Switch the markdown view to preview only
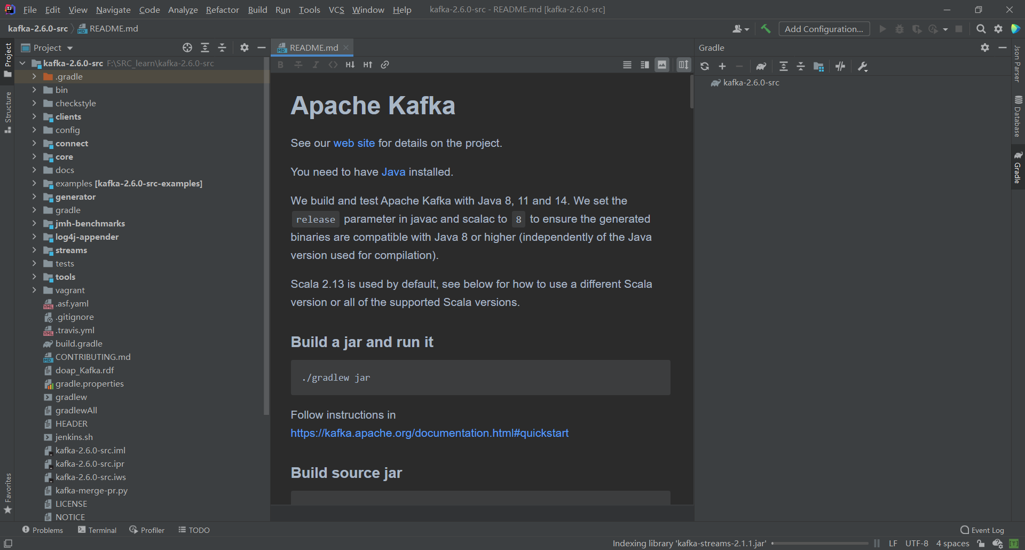Image resolution: width=1025 pixels, height=550 pixels. [662, 65]
